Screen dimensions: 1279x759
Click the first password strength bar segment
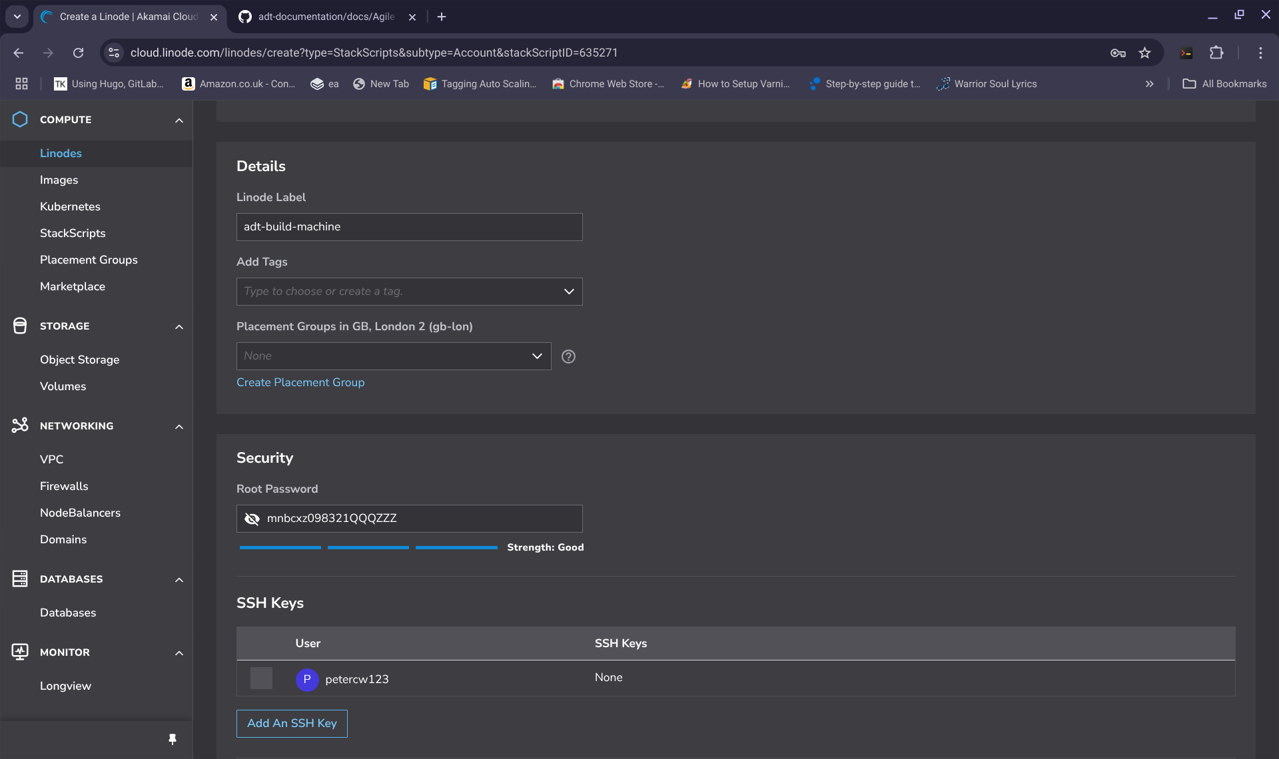coord(280,547)
